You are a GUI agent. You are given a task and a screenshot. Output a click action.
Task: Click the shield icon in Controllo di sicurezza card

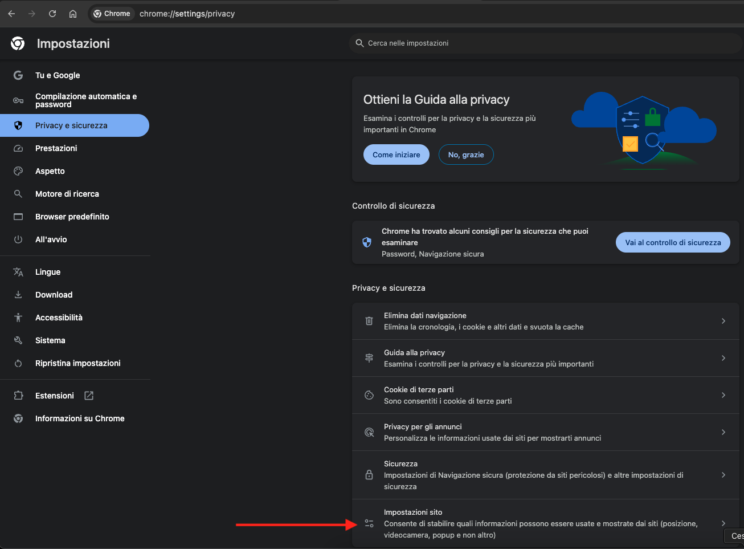[367, 242]
